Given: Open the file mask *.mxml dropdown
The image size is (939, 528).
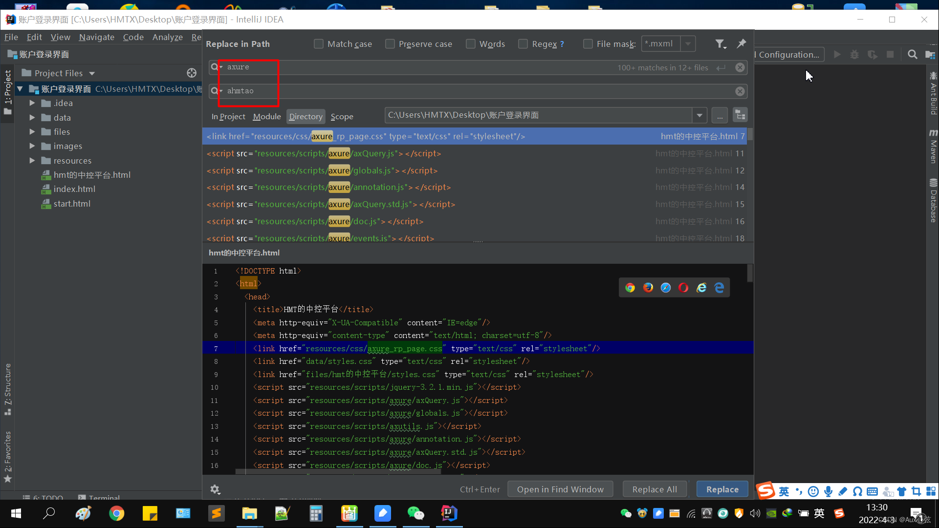Looking at the screenshot, I should (x=688, y=44).
